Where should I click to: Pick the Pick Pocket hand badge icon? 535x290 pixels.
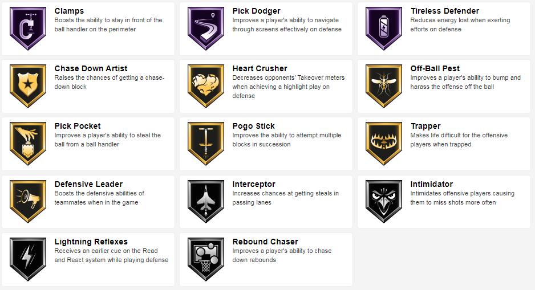(28, 144)
